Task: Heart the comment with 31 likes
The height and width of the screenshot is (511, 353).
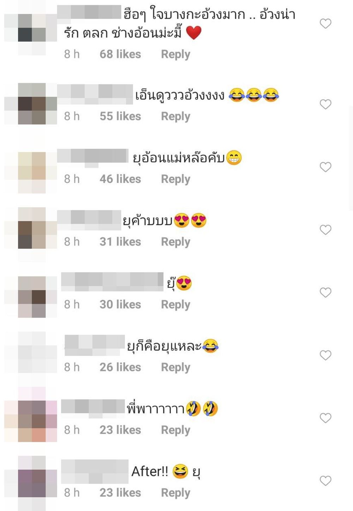Action: click(x=325, y=230)
